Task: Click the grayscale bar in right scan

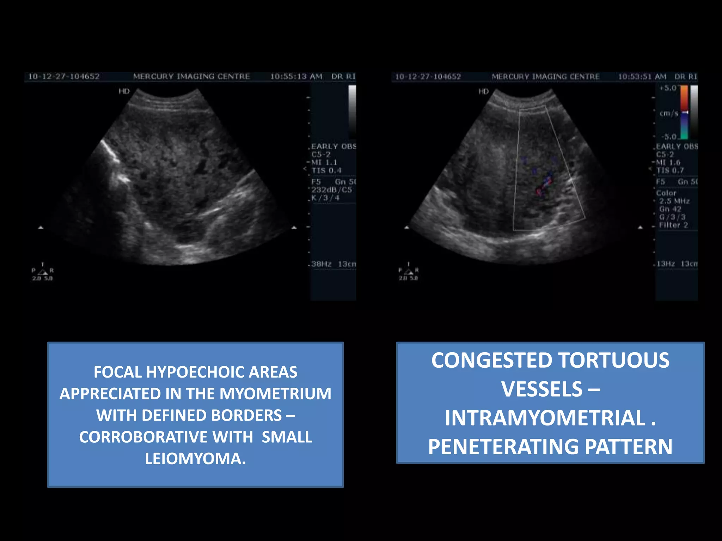Action: coord(694,112)
